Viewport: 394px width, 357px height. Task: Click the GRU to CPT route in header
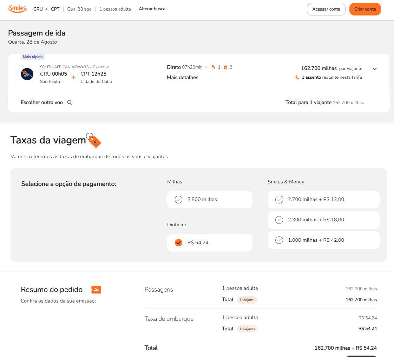[x=46, y=9]
